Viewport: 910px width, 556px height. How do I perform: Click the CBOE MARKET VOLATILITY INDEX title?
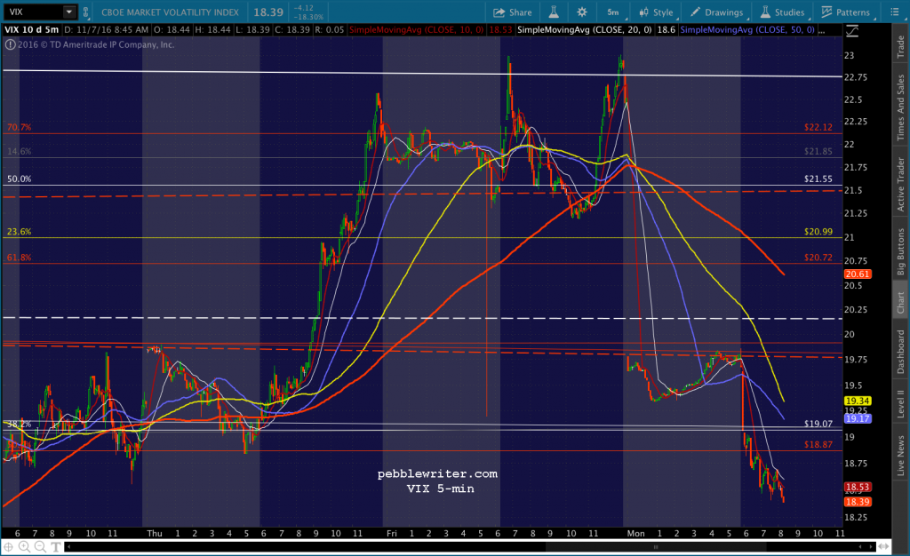[170, 12]
